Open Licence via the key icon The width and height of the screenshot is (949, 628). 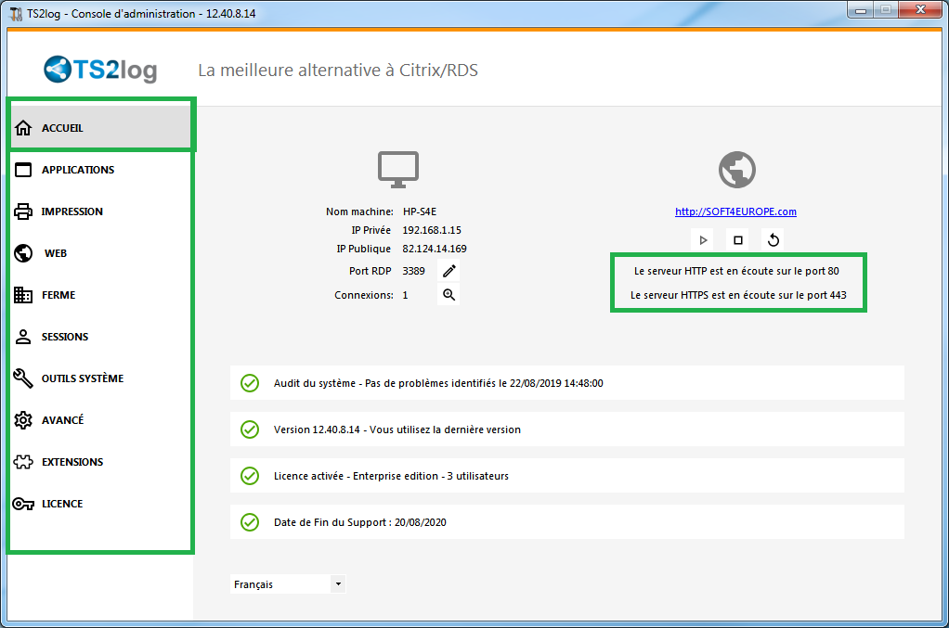tap(23, 504)
